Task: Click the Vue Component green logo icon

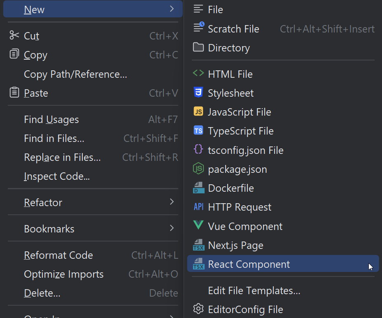Action: pyautogui.click(x=198, y=226)
